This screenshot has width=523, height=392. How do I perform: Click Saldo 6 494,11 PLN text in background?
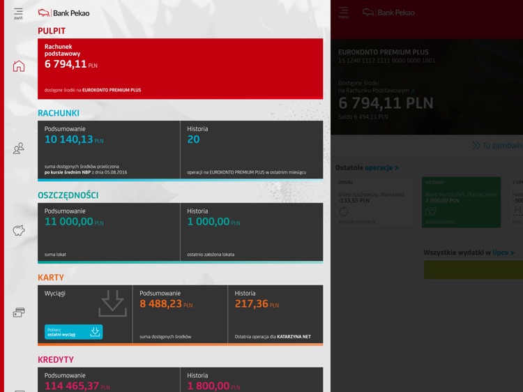click(x=363, y=116)
